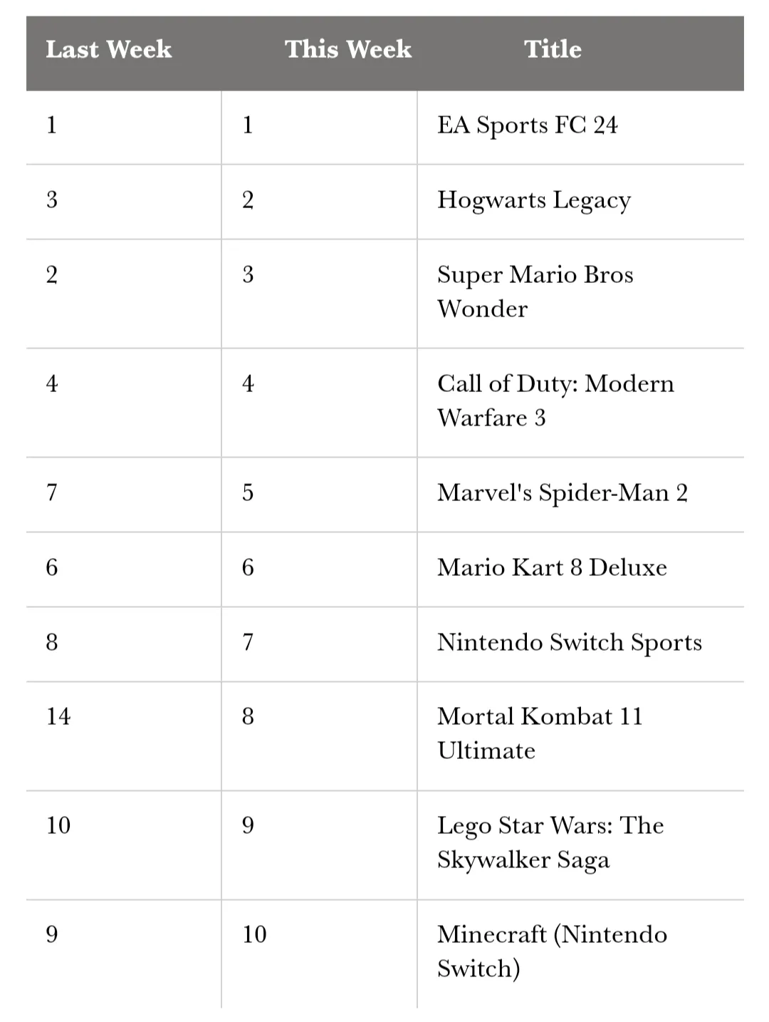The image size is (769, 1022).
Task: Select the EA Sports FC 24 title
Action: [x=527, y=126]
